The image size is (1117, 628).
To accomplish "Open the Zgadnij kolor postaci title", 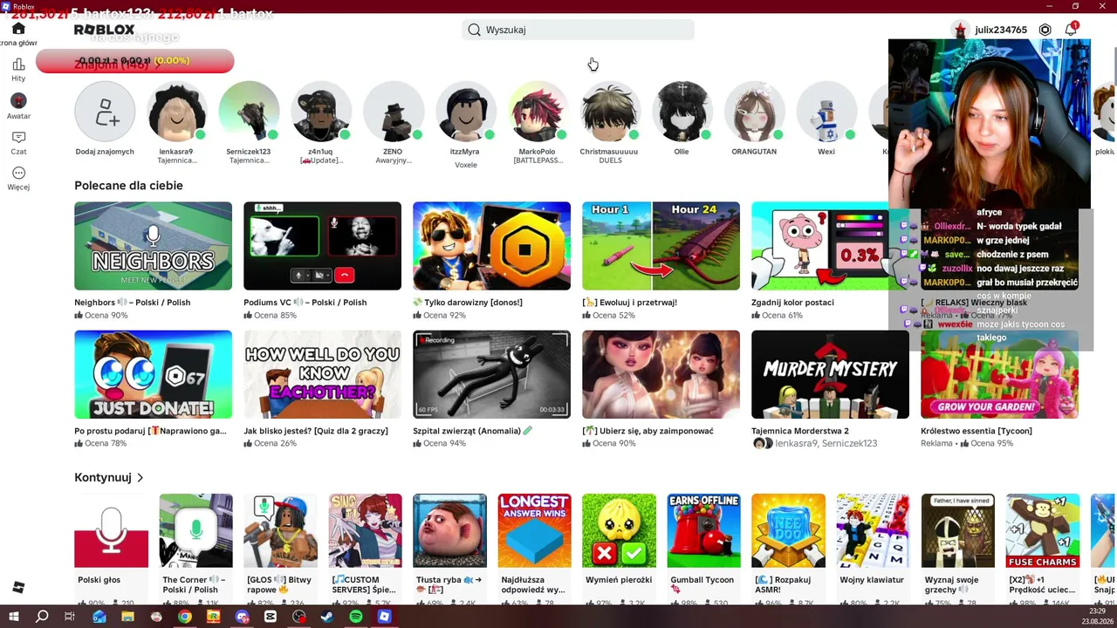I will click(x=792, y=303).
